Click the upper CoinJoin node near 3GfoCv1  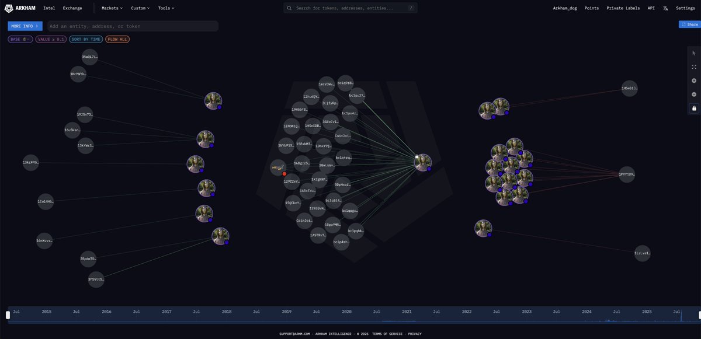(x=343, y=136)
